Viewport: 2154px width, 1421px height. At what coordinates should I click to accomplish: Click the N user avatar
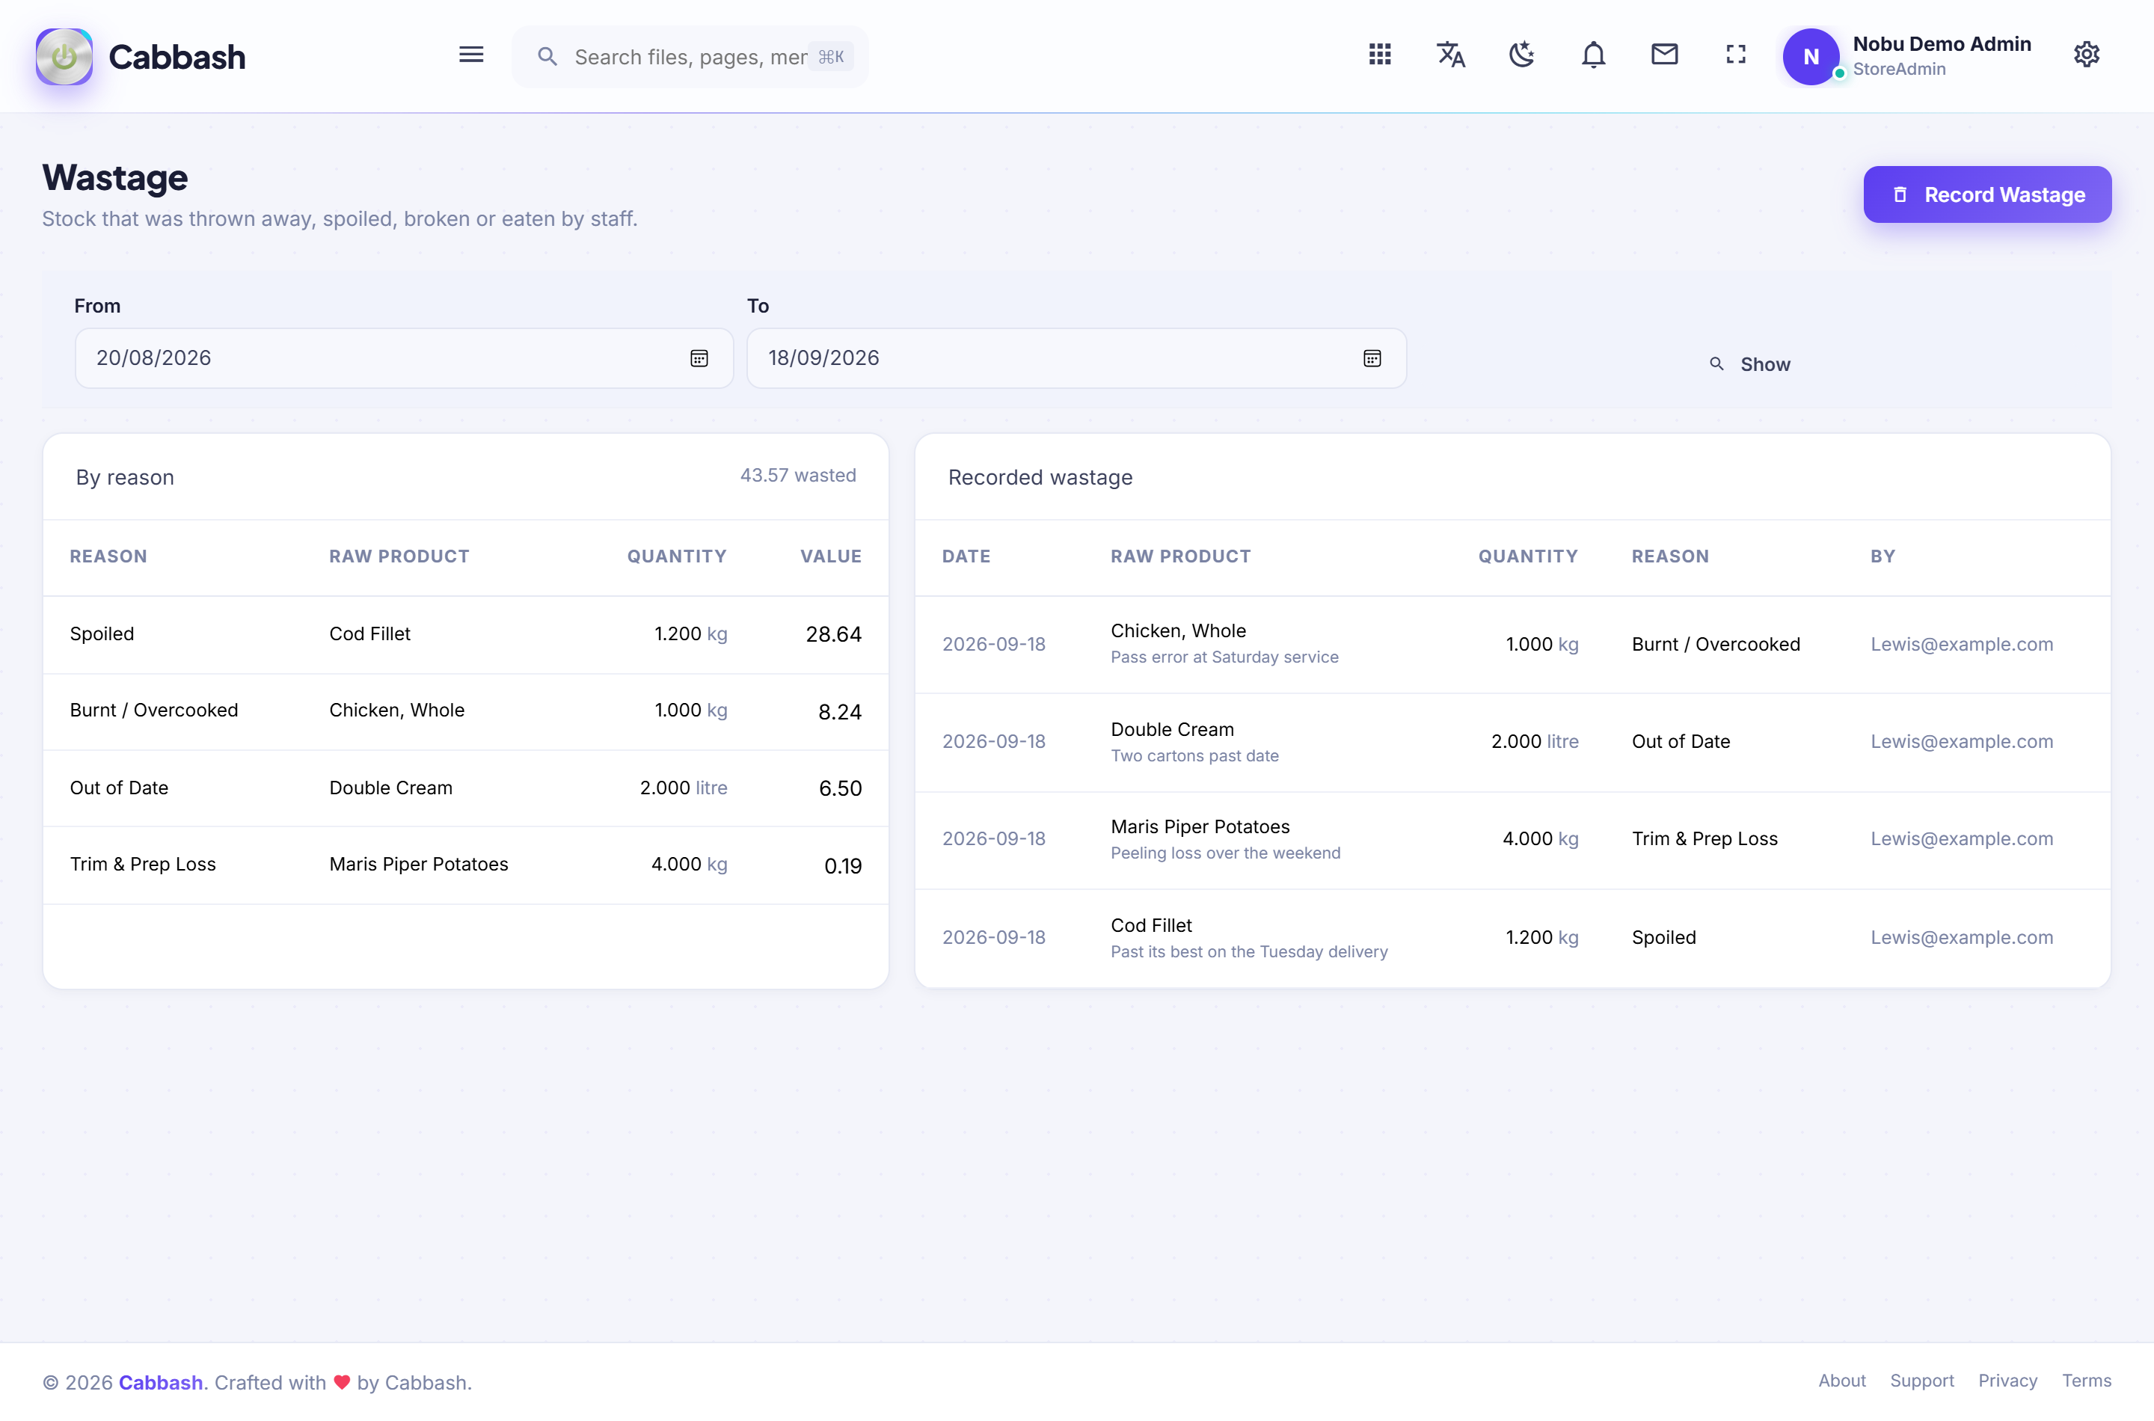[x=1811, y=56]
